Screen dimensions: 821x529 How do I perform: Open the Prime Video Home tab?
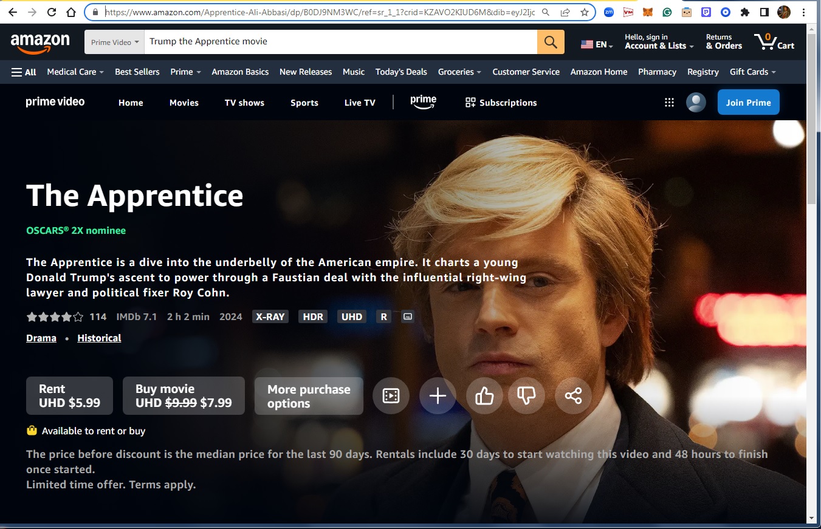pyautogui.click(x=131, y=103)
